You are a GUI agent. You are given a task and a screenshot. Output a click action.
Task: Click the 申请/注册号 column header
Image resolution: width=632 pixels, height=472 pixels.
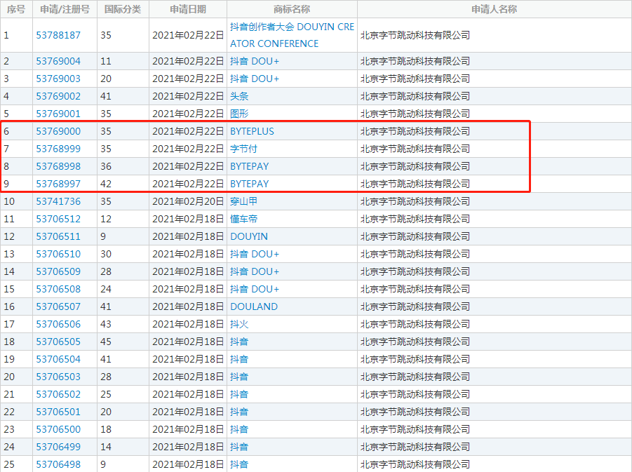pyautogui.click(x=65, y=9)
